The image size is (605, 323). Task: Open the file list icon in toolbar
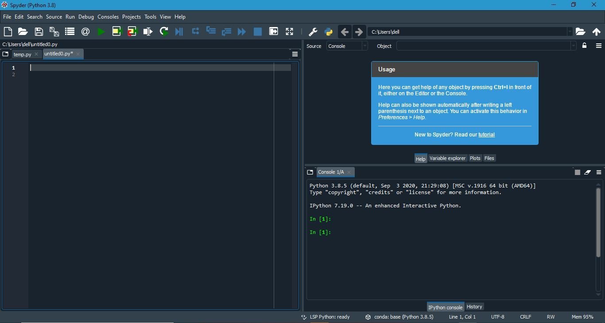[x=70, y=31]
